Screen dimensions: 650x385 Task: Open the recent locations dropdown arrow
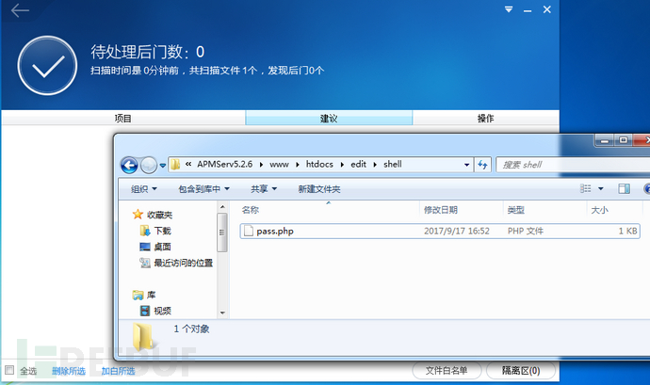(162, 166)
